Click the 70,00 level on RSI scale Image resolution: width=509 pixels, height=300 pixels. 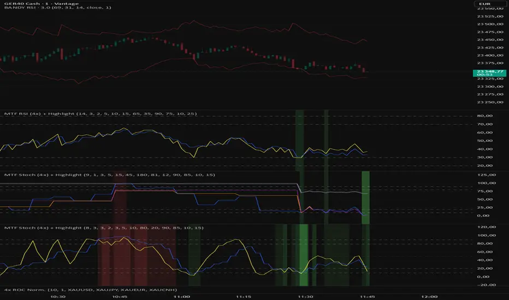click(x=484, y=124)
